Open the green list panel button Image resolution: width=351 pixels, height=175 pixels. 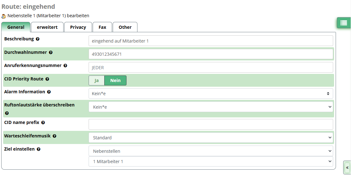[343, 23]
